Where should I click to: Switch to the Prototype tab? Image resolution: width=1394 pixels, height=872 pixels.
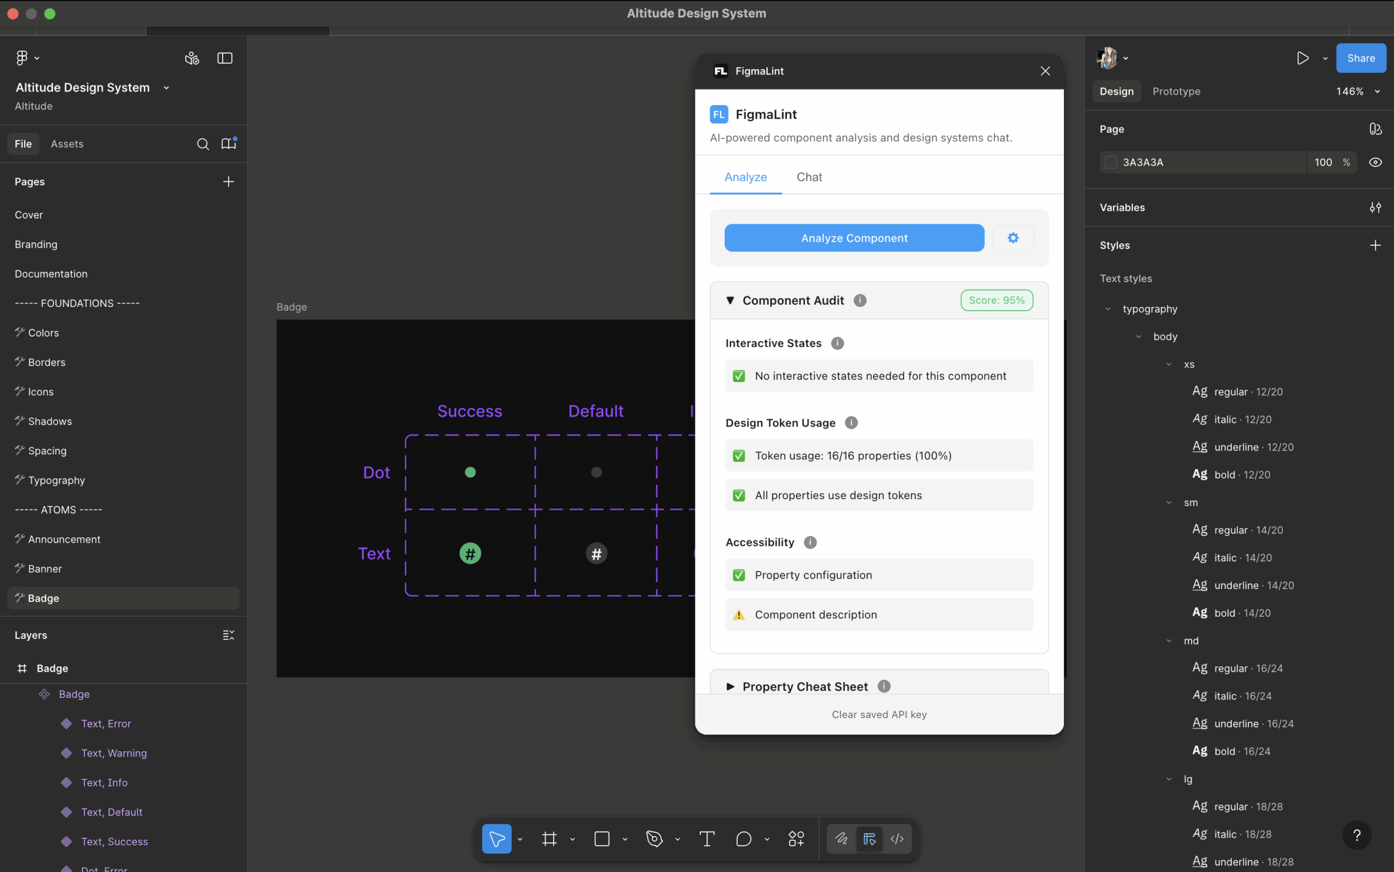(x=1176, y=91)
